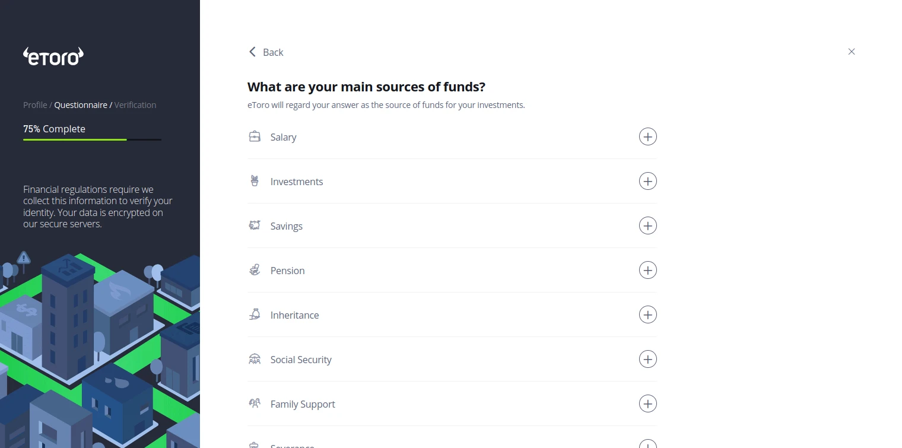
Task: Select Savings via its plus circle
Action: [647, 225]
